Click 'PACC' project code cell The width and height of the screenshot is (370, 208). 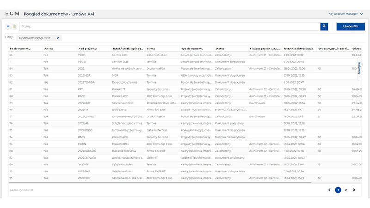[x=82, y=96]
